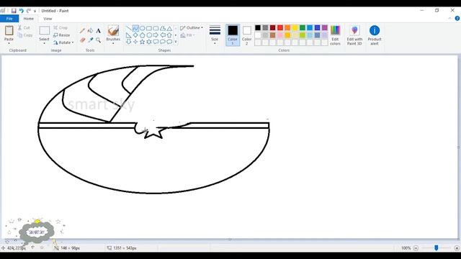
Task: Click the zoom slider handle
Action: pyautogui.click(x=437, y=248)
